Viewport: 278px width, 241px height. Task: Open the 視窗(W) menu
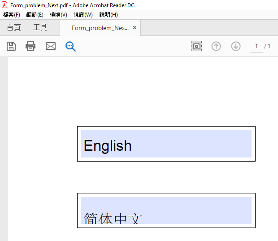pyautogui.click(x=83, y=15)
